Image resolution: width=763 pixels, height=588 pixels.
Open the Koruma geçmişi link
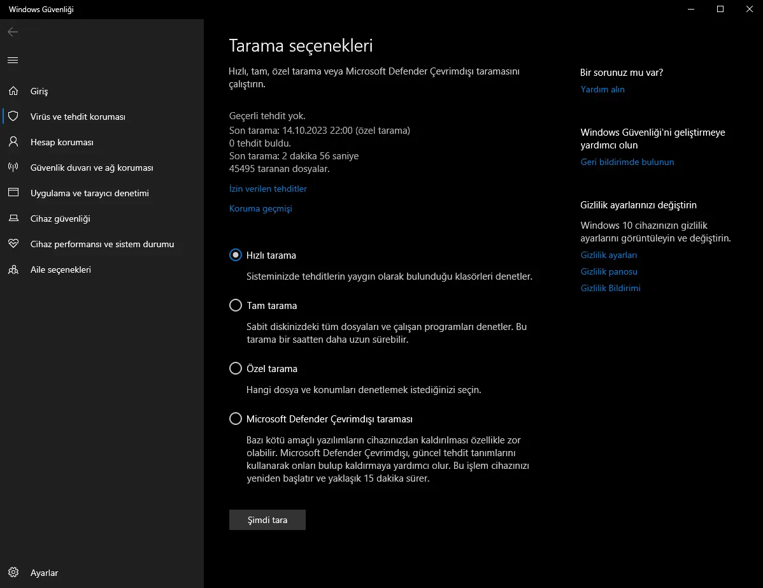261,208
